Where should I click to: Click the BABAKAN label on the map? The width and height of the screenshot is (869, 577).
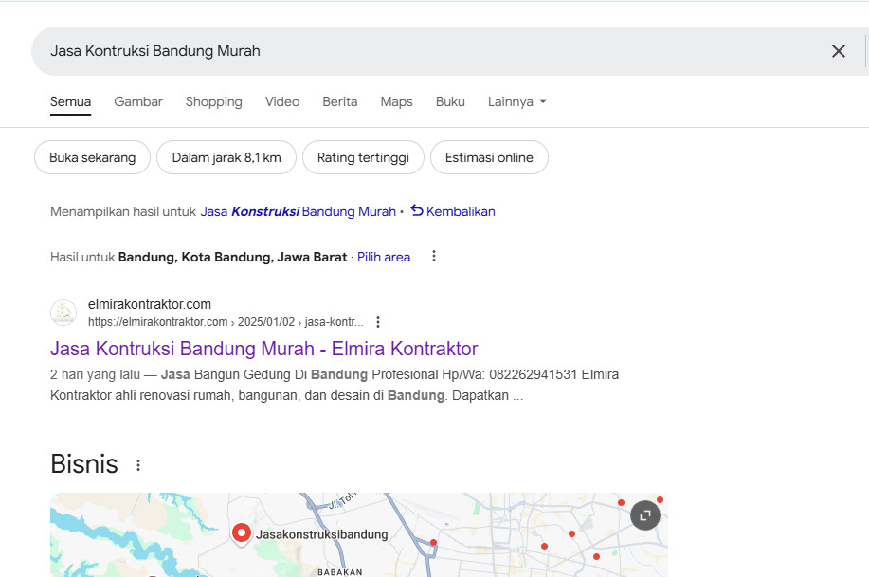click(x=339, y=572)
